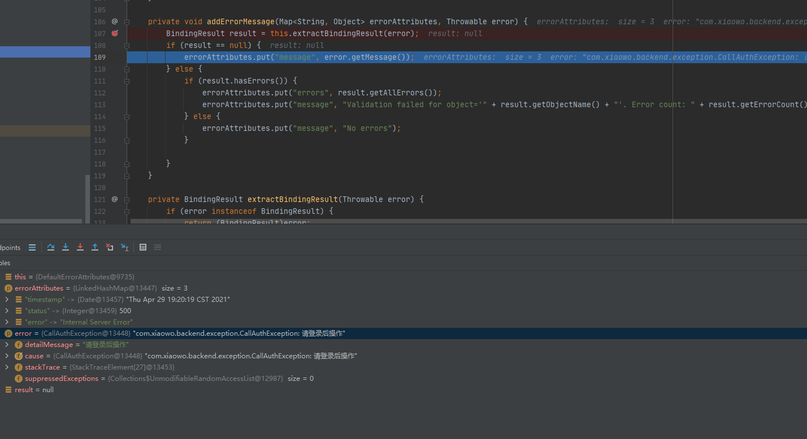Click the @ gutter icon on line 106
The width and height of the screenshot is (807, 439).
pos(115,21)
